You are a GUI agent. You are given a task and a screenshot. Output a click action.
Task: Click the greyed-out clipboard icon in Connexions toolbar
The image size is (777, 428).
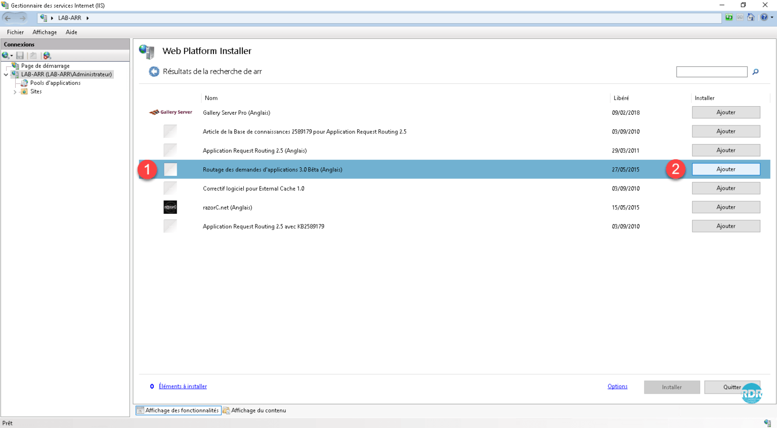pyautogui.click(x=33, y=56)
